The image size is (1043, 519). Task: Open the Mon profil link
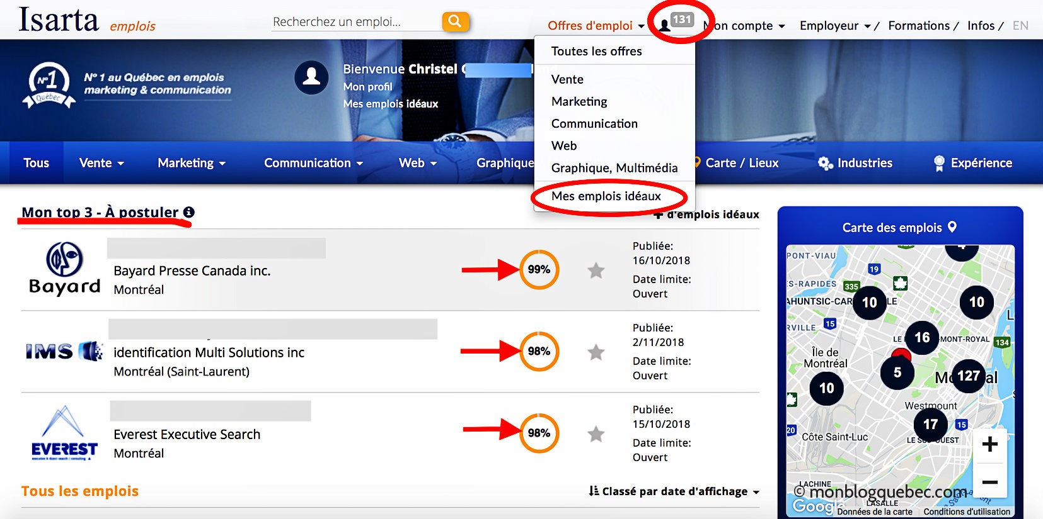[367, 87]
